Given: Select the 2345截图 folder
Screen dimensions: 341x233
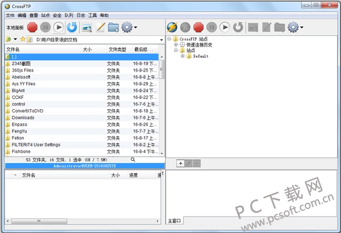Looking at the screenshot, I should (x=82, y=64).
